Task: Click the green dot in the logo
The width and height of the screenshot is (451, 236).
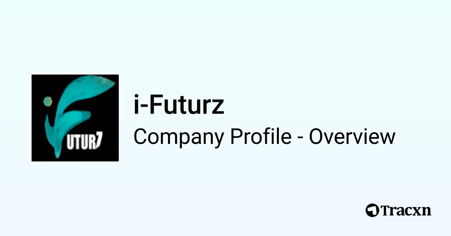Action: (47, 101)
